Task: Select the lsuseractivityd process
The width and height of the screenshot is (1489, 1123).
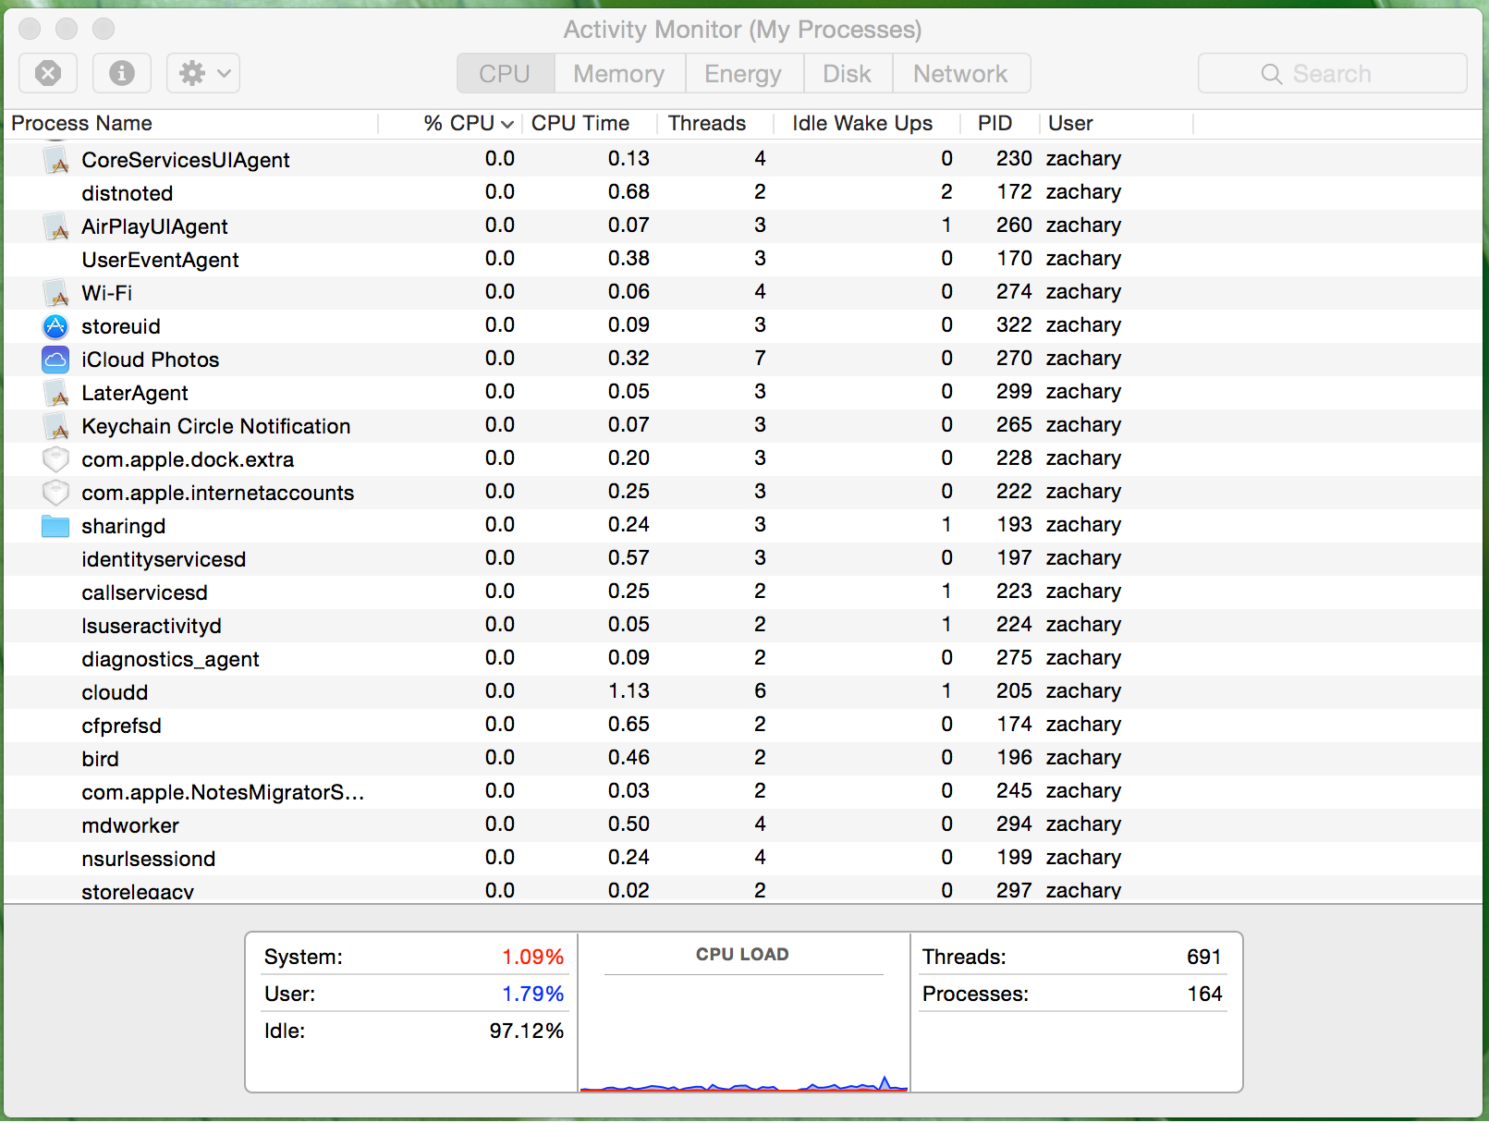Action: click(x=743, y=625)
